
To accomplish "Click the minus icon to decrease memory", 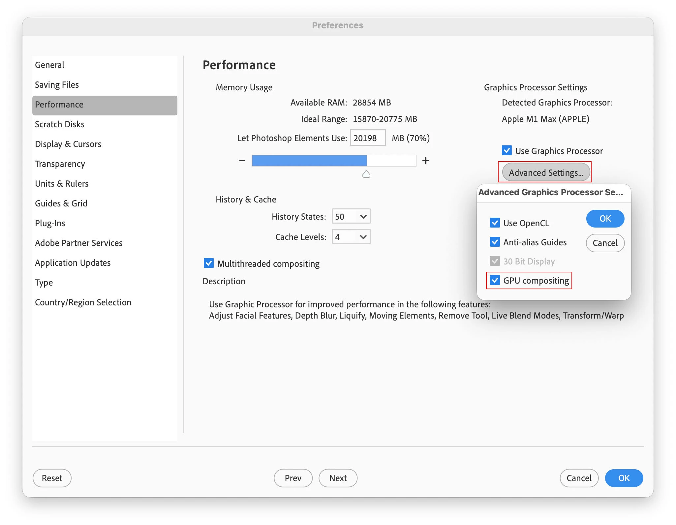I will [x=242, y=161].
